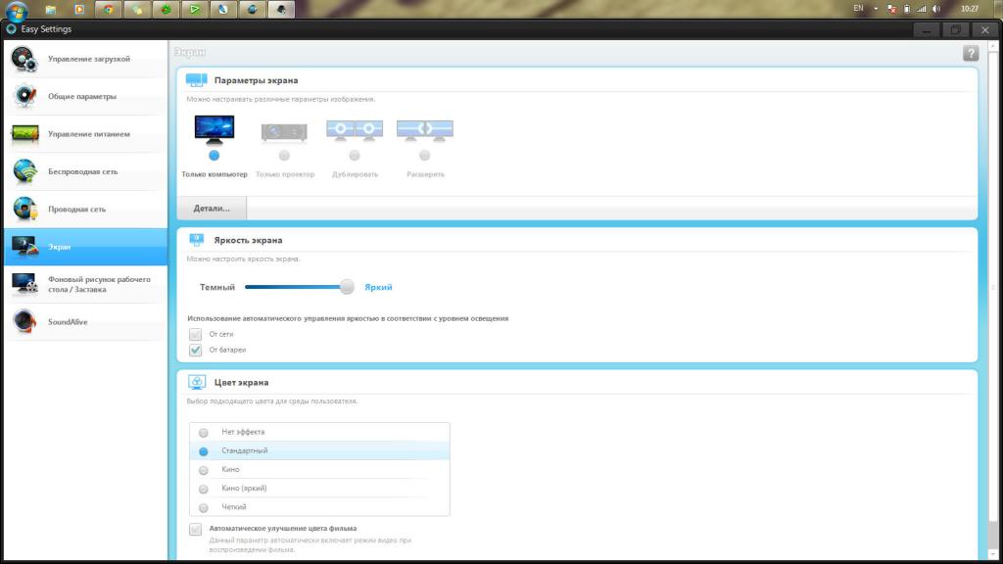Image resolution: width=1003 pixels, height=564 pixels.
Task: Open SoundAlive speaker icon
Action: click(x=24, y=321)
